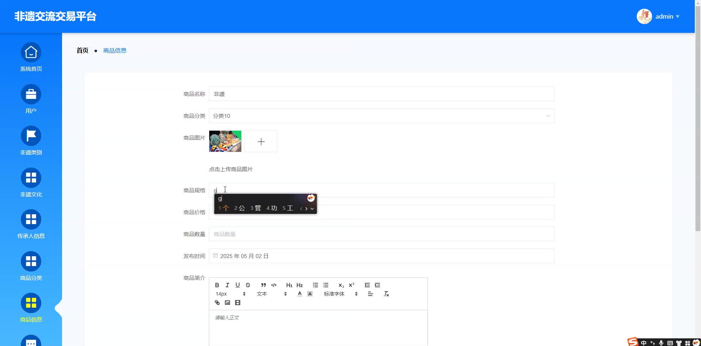This screenshot has width=701, height=346.
Task: Open the text color picker
Action: tap(300, 294)
